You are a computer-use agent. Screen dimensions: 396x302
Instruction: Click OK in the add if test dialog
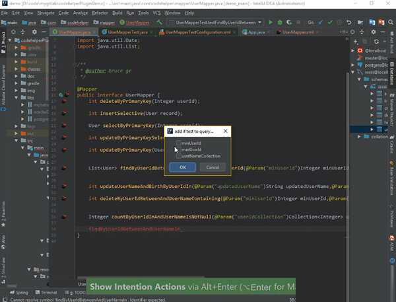click(x=182, y=168)
